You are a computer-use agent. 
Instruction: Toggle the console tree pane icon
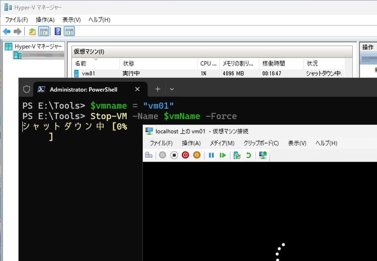(x=44, y=32)
